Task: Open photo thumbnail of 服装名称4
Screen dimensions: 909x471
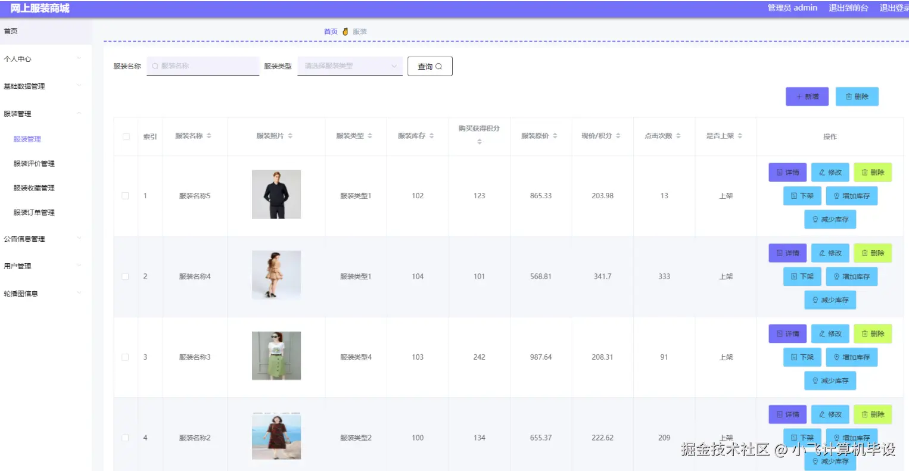Action: click(x=276, y=275)
